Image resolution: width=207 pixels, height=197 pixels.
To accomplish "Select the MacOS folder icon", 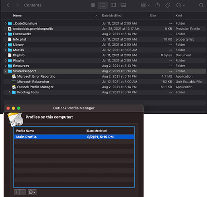I will pos(10,50).
